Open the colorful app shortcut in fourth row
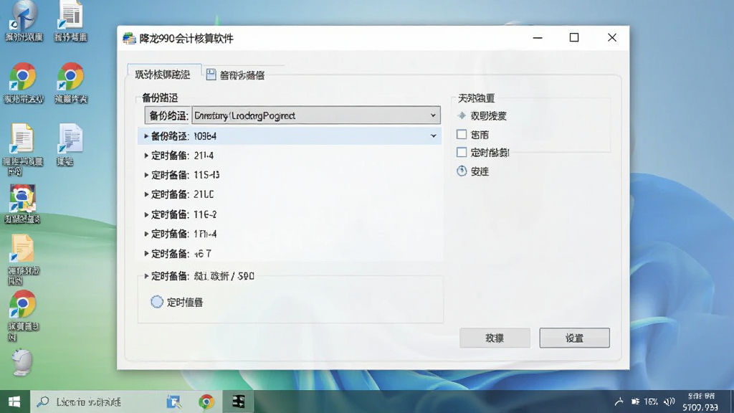The height and width of the screenshot is (413, 734). (22, 204)
